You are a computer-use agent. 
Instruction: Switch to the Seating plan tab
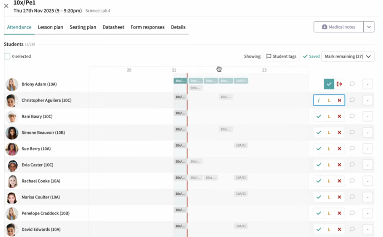[83, 27]
